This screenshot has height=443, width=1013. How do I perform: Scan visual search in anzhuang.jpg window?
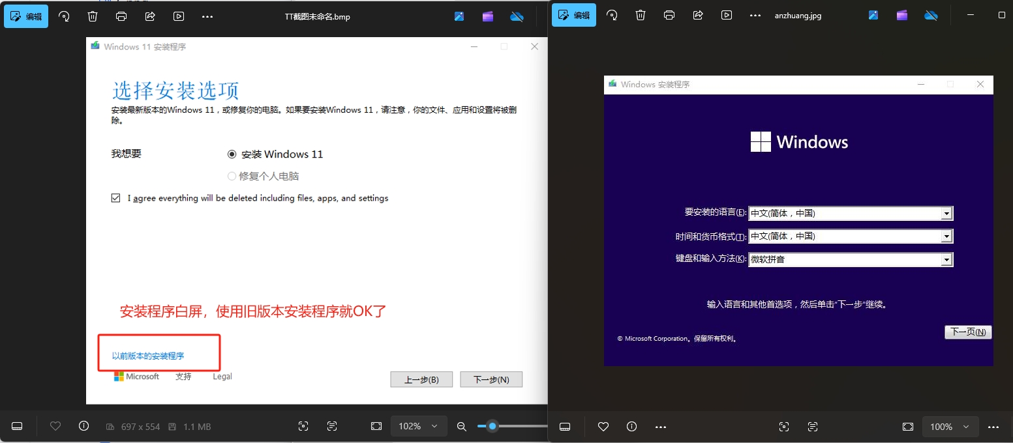click(784, 427)
